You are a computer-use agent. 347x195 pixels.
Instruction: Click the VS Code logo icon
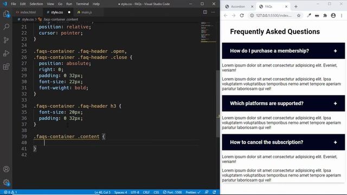pos(5,4)
